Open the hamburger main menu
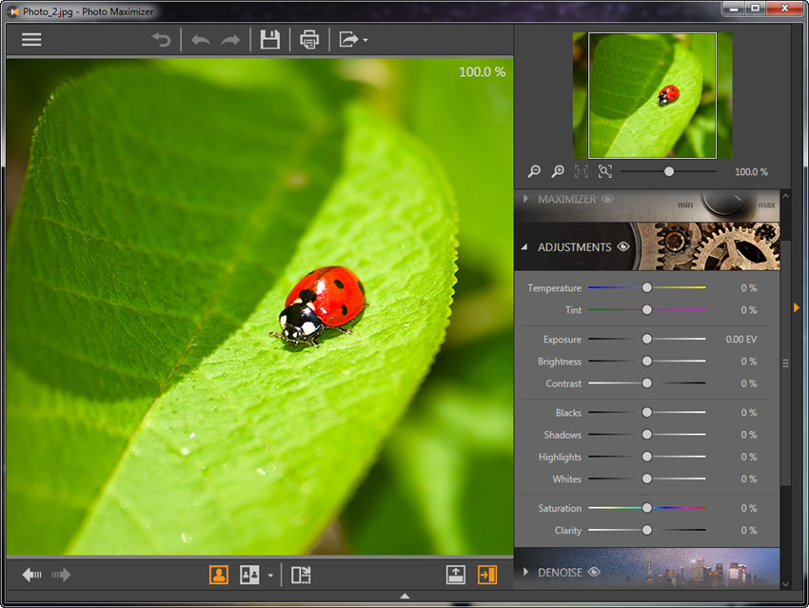This screenshot has width=809, height=608. (31, 40)
